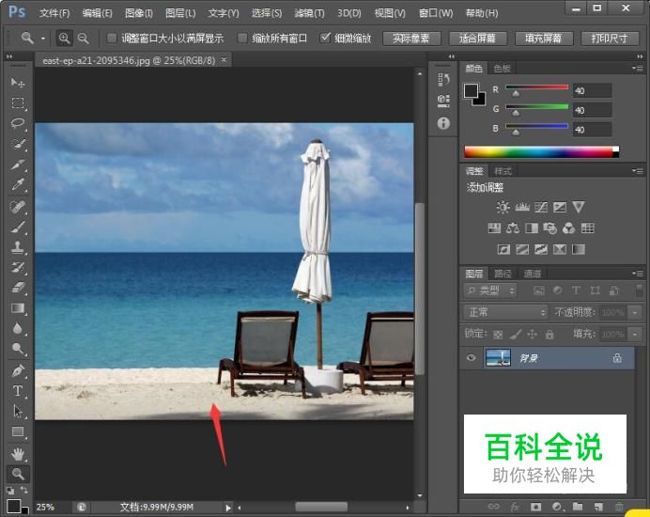Image resolution: width=650 pixels, height=517 pixels.
Task: Open the fill slider dropdown
Action: (635, 334)
